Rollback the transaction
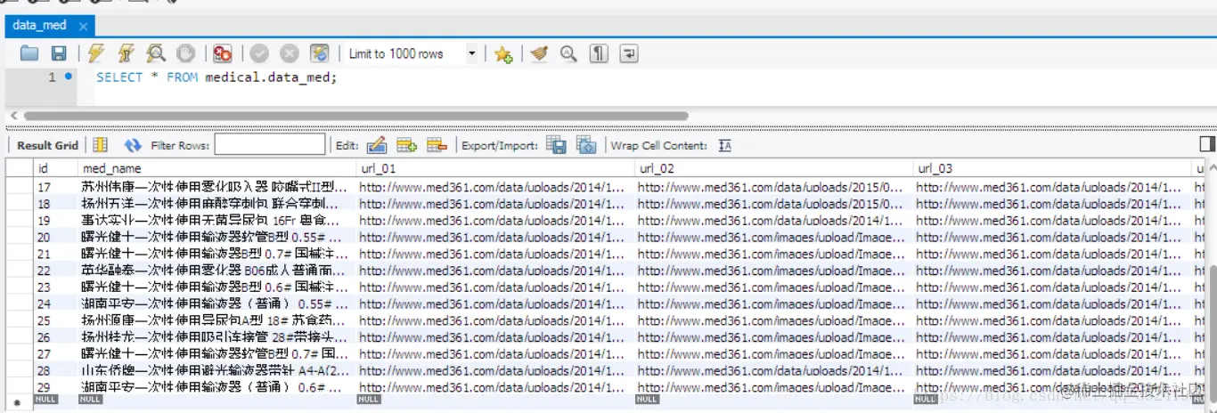This screenshot has width=1217, height=413. coord(290,54)
